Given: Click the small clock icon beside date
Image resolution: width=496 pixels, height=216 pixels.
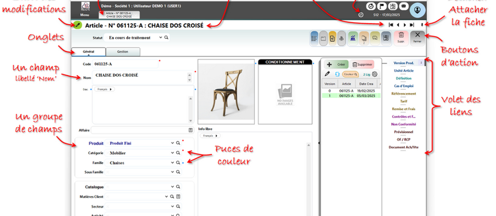Looking at the screenshot, I should 361,15.
